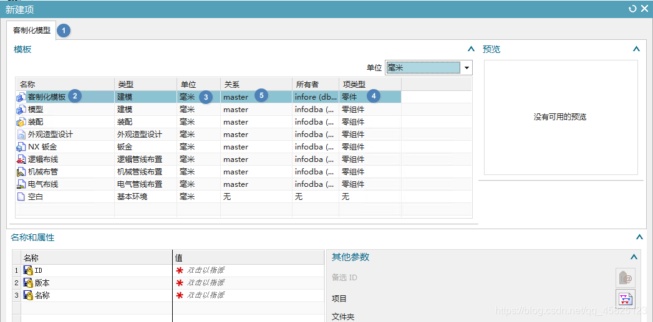Click the 项目 assign icon button
The width and height of the screenshot is (653, 322).
pyautogui.click(x=626, y=299)
